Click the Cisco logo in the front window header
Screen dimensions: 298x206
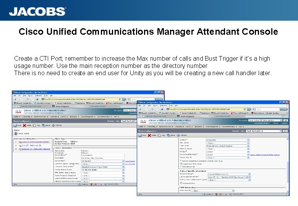(143, 121)
